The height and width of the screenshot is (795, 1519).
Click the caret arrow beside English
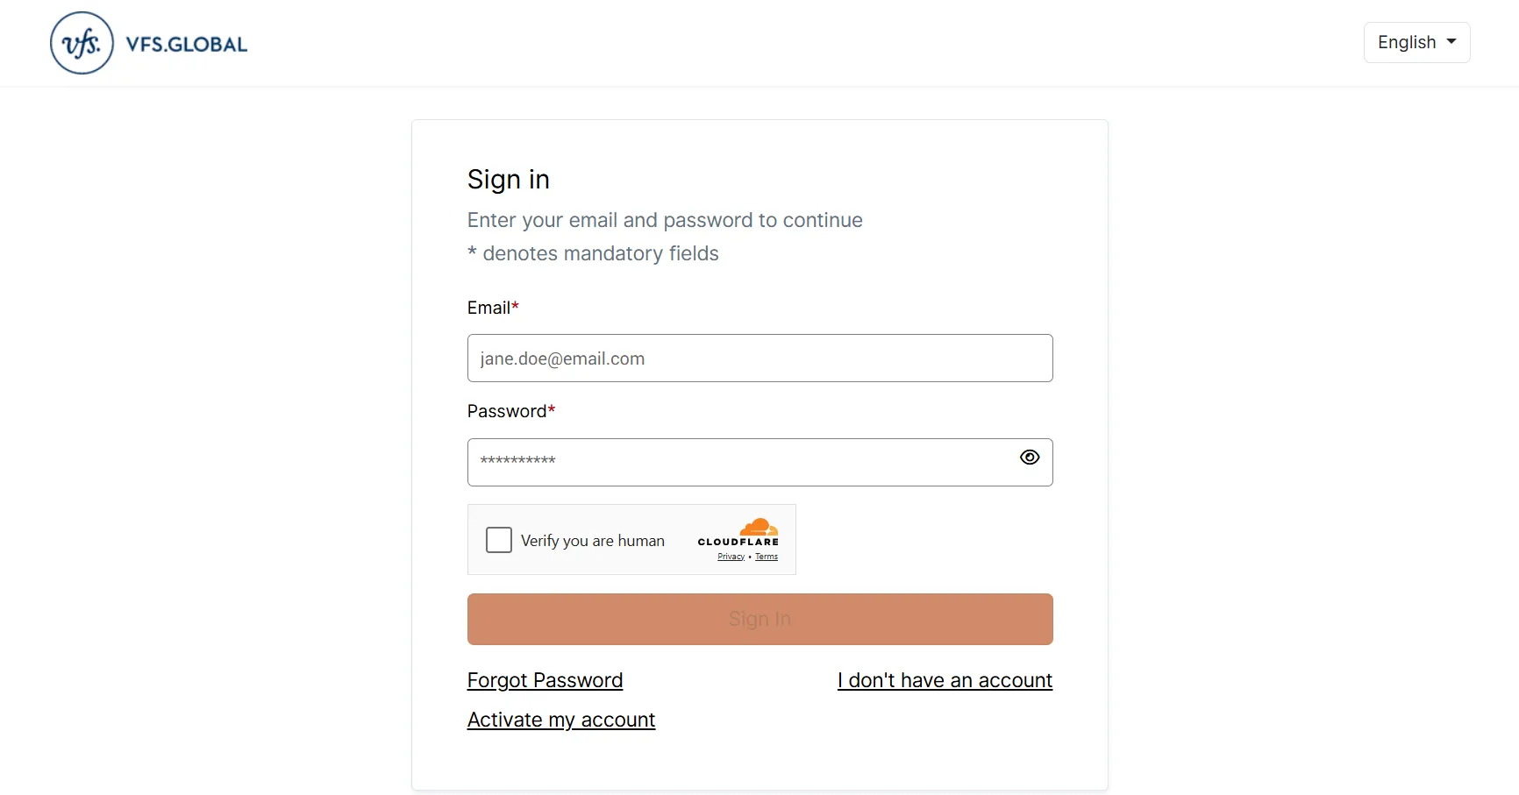[1451, 41]
